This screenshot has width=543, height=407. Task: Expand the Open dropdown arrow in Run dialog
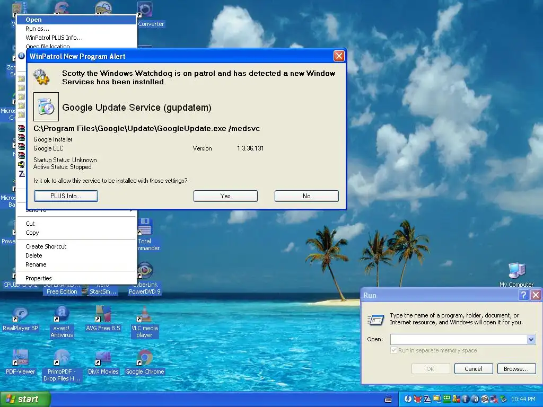(x=531, y=340)
